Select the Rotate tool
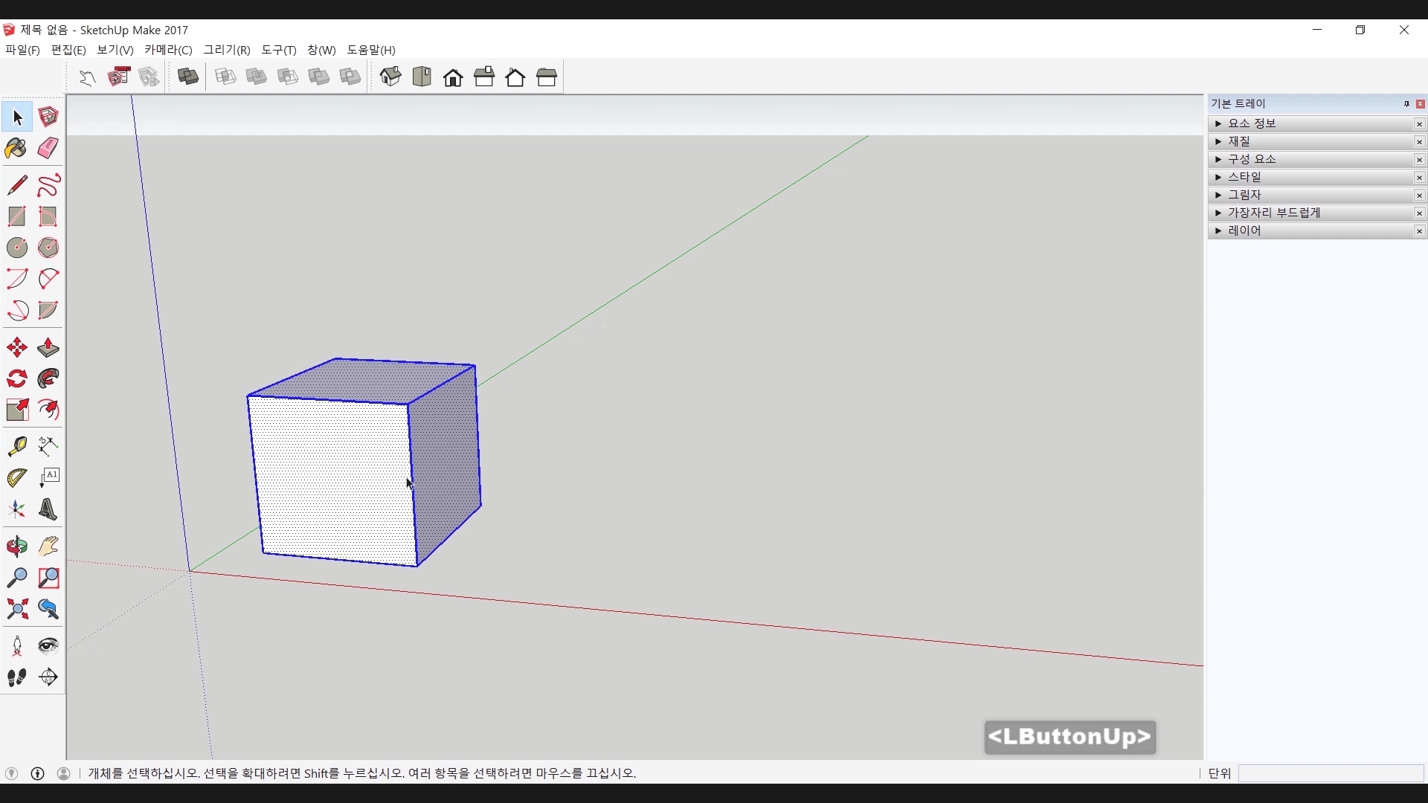 (16, 379)
